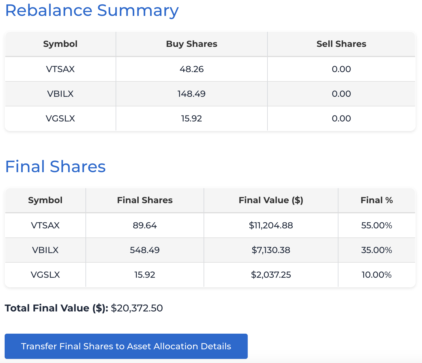The image size is (422, 363).
Task: Click the Final Value ($) column header
Action: pos(271,200)
